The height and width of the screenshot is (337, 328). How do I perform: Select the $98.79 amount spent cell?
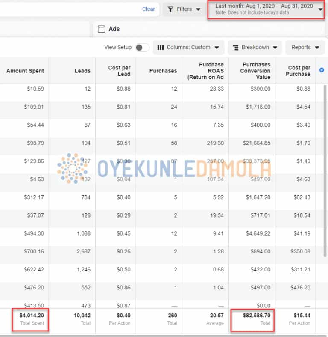[35, 143]
